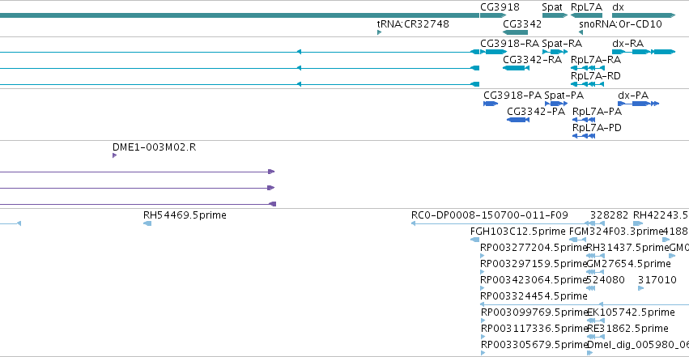Select the Spat-PA coding feature
This screenshot has height=357, width=689.
click(x=556, y=104)
